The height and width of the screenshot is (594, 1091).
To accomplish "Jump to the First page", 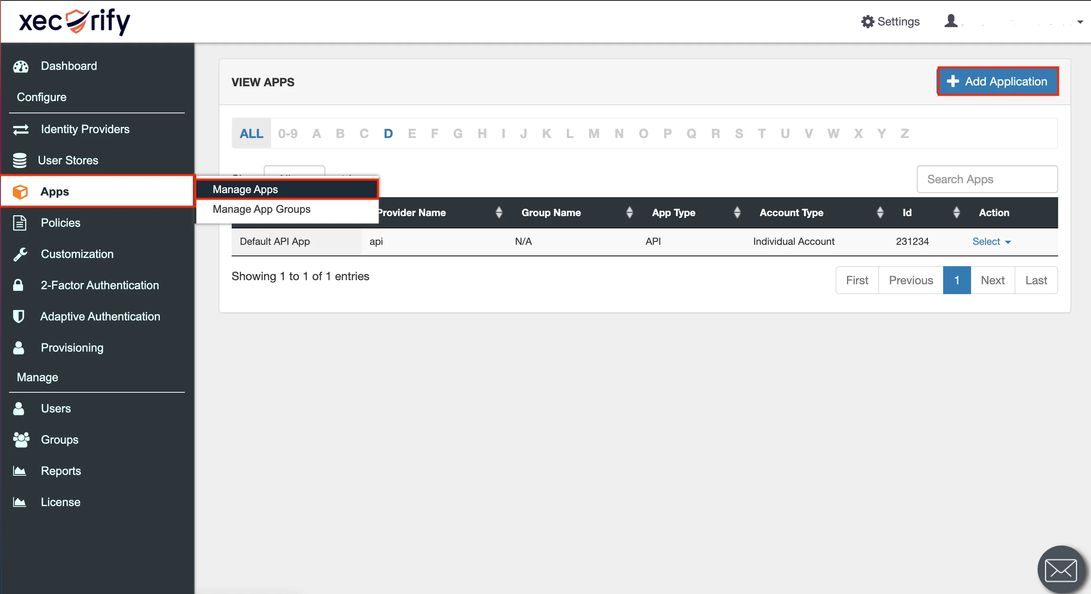I will coord(857,280).
